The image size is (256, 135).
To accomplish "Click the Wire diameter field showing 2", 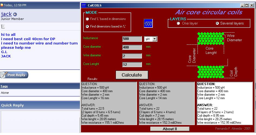I will [x=132, y=56].
